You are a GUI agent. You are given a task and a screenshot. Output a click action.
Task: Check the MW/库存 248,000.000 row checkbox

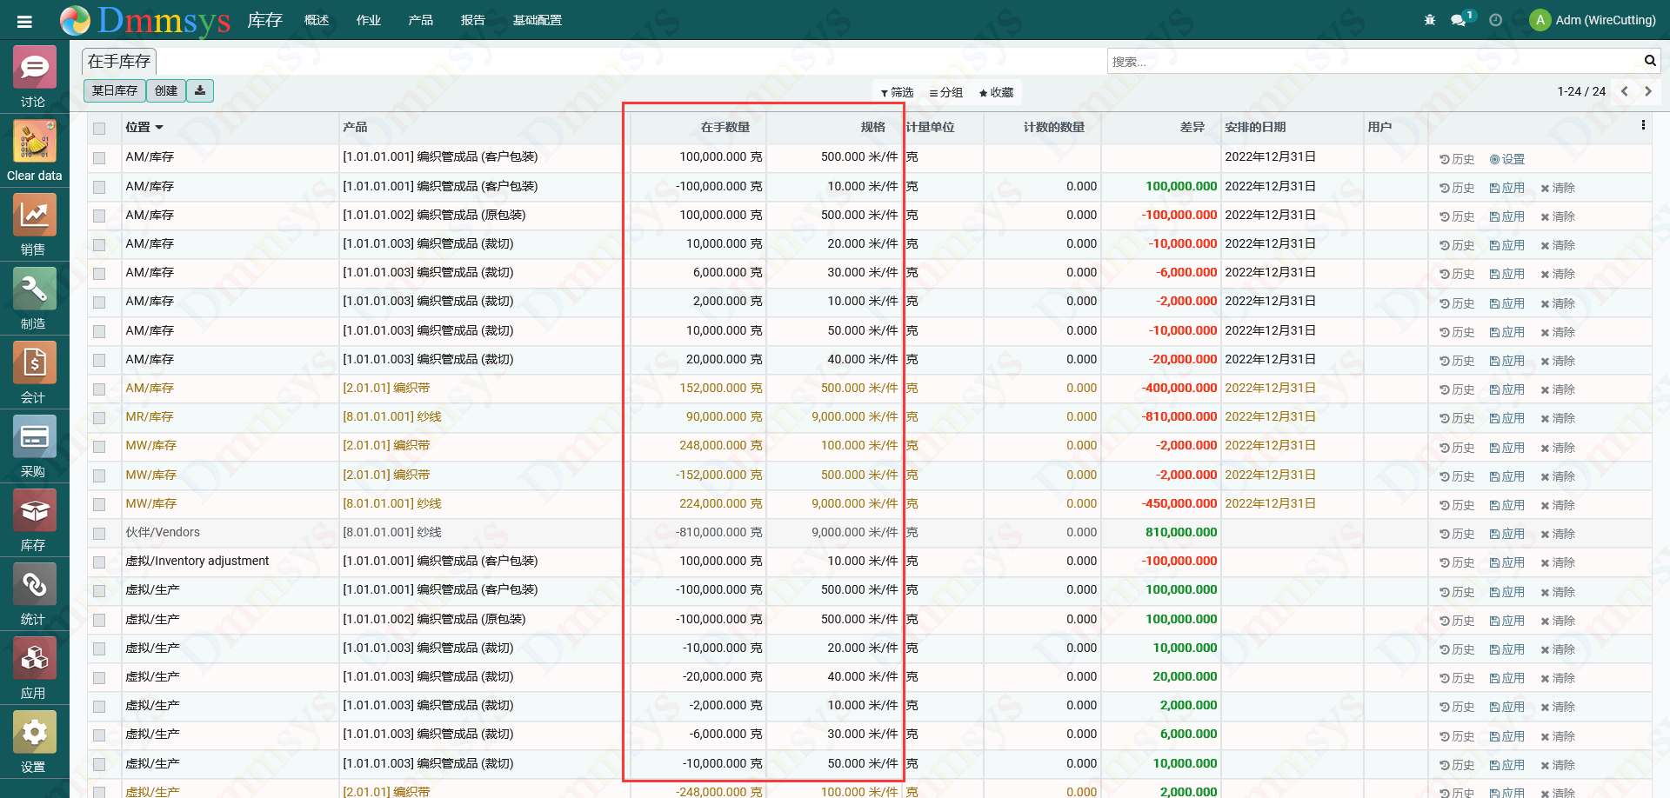(x=99, y=447)
